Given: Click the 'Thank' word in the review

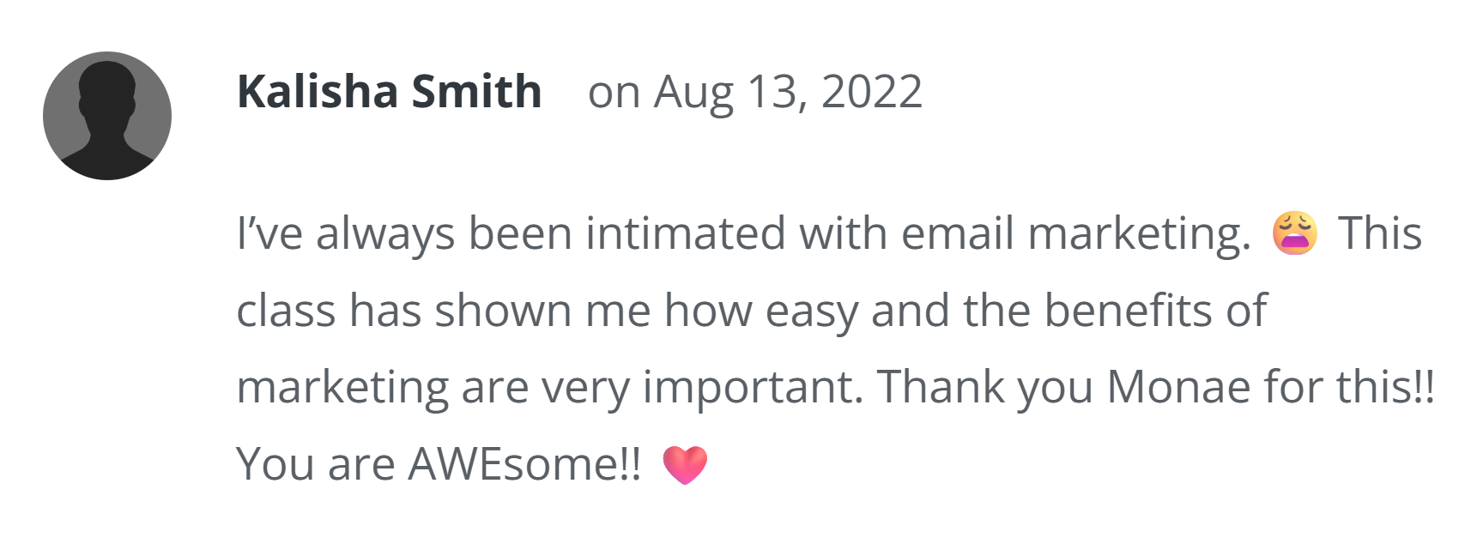Looking at the screenshot, I should coord(941,387).
